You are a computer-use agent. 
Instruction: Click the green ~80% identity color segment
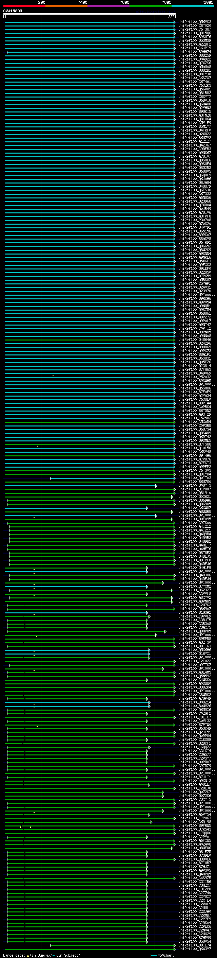pyautogui.click(x=151, y=6)
